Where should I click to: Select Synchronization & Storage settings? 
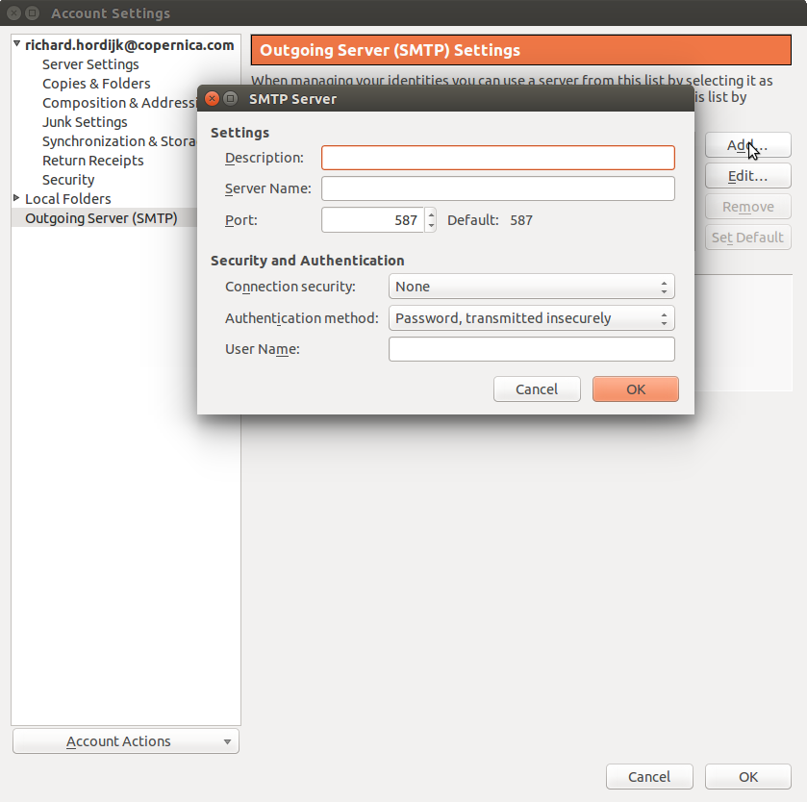118,140
